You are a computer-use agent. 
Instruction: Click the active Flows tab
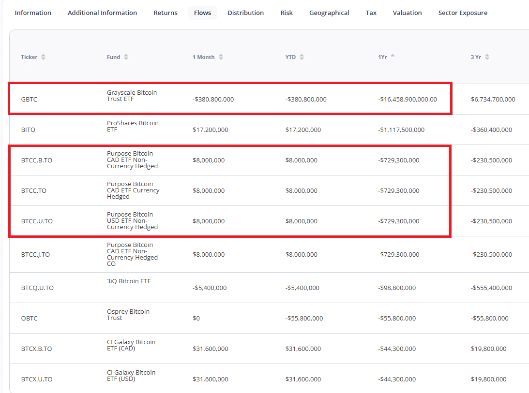pyautogui.click(x=202, y=13)
